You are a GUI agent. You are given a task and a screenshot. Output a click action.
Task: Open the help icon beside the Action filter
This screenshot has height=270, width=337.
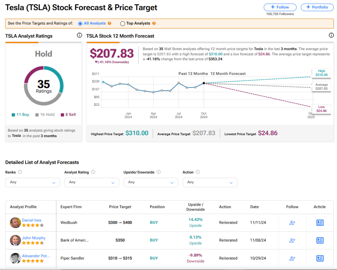(x=198, y=172)
